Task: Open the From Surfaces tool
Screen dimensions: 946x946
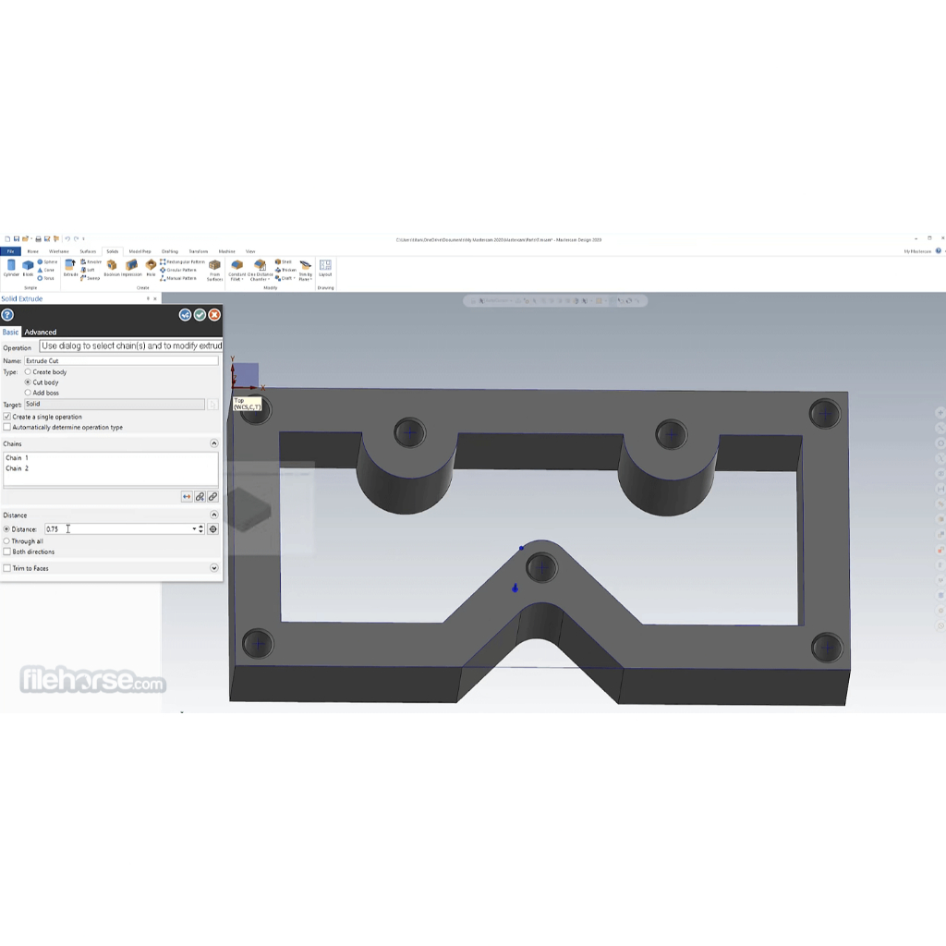Action: [214, 271]
